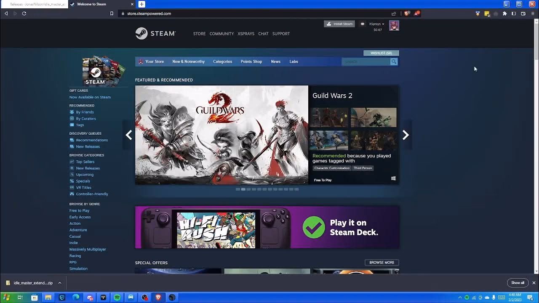
Task: Open the Categories menu
Action: coord(222,61)
